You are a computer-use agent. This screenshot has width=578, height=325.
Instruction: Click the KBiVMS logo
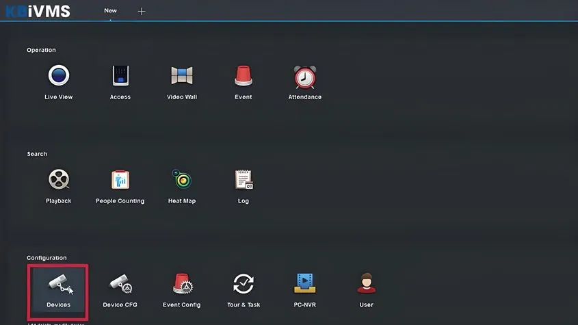coord(37,12)
